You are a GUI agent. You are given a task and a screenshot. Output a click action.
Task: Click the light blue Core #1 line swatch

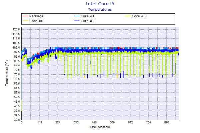pyautogui.click(x=77, y=16)
